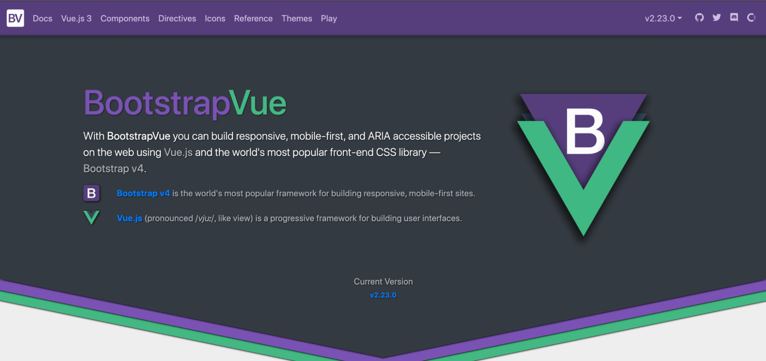Open the Docs nav item

pyautogui.click(x=42, y=18)
